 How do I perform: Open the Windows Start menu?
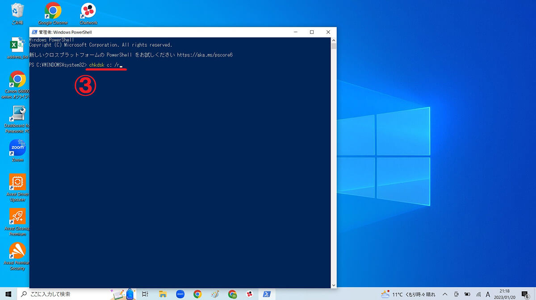(x=8, y=294)
